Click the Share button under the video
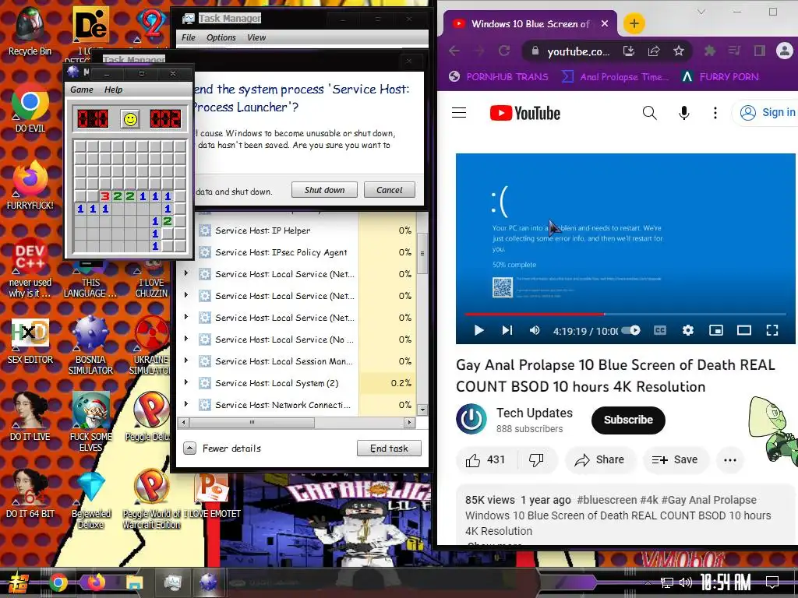The image size is (798, 598). 599,460
